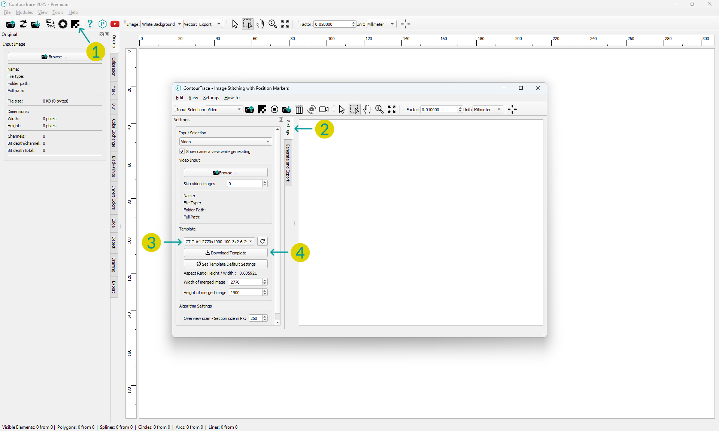Click the zoom magnifier tool in main toolbar

273,24
